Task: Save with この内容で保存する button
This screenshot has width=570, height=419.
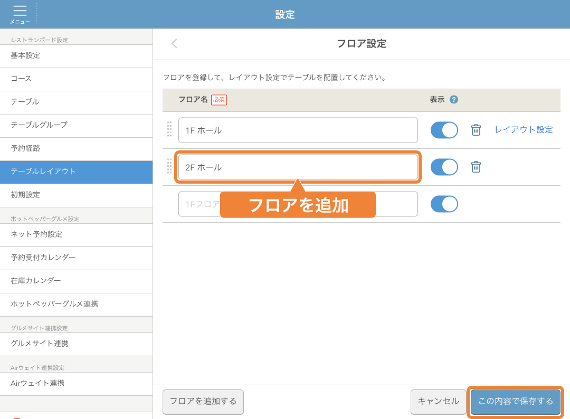Action: [516, 402]
